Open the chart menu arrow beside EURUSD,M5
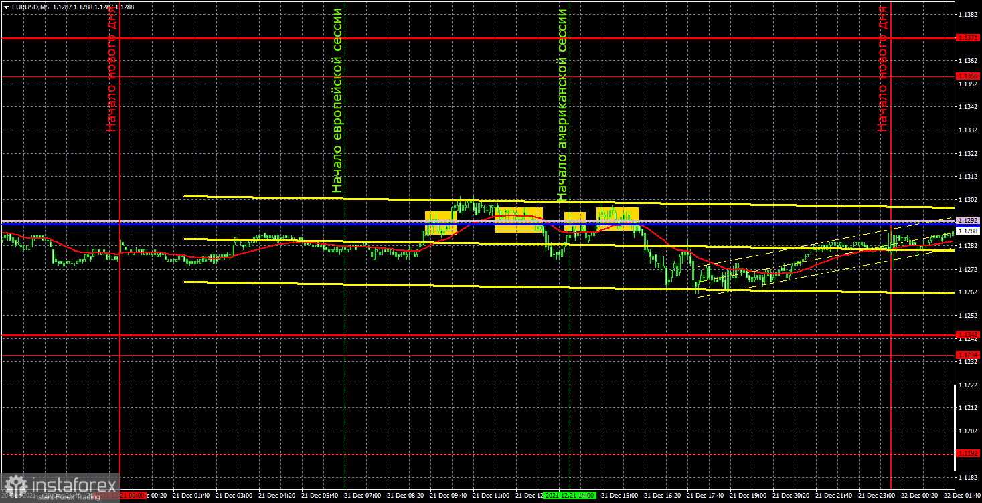The width and height of the screenshot is (982, 503). 7,7
